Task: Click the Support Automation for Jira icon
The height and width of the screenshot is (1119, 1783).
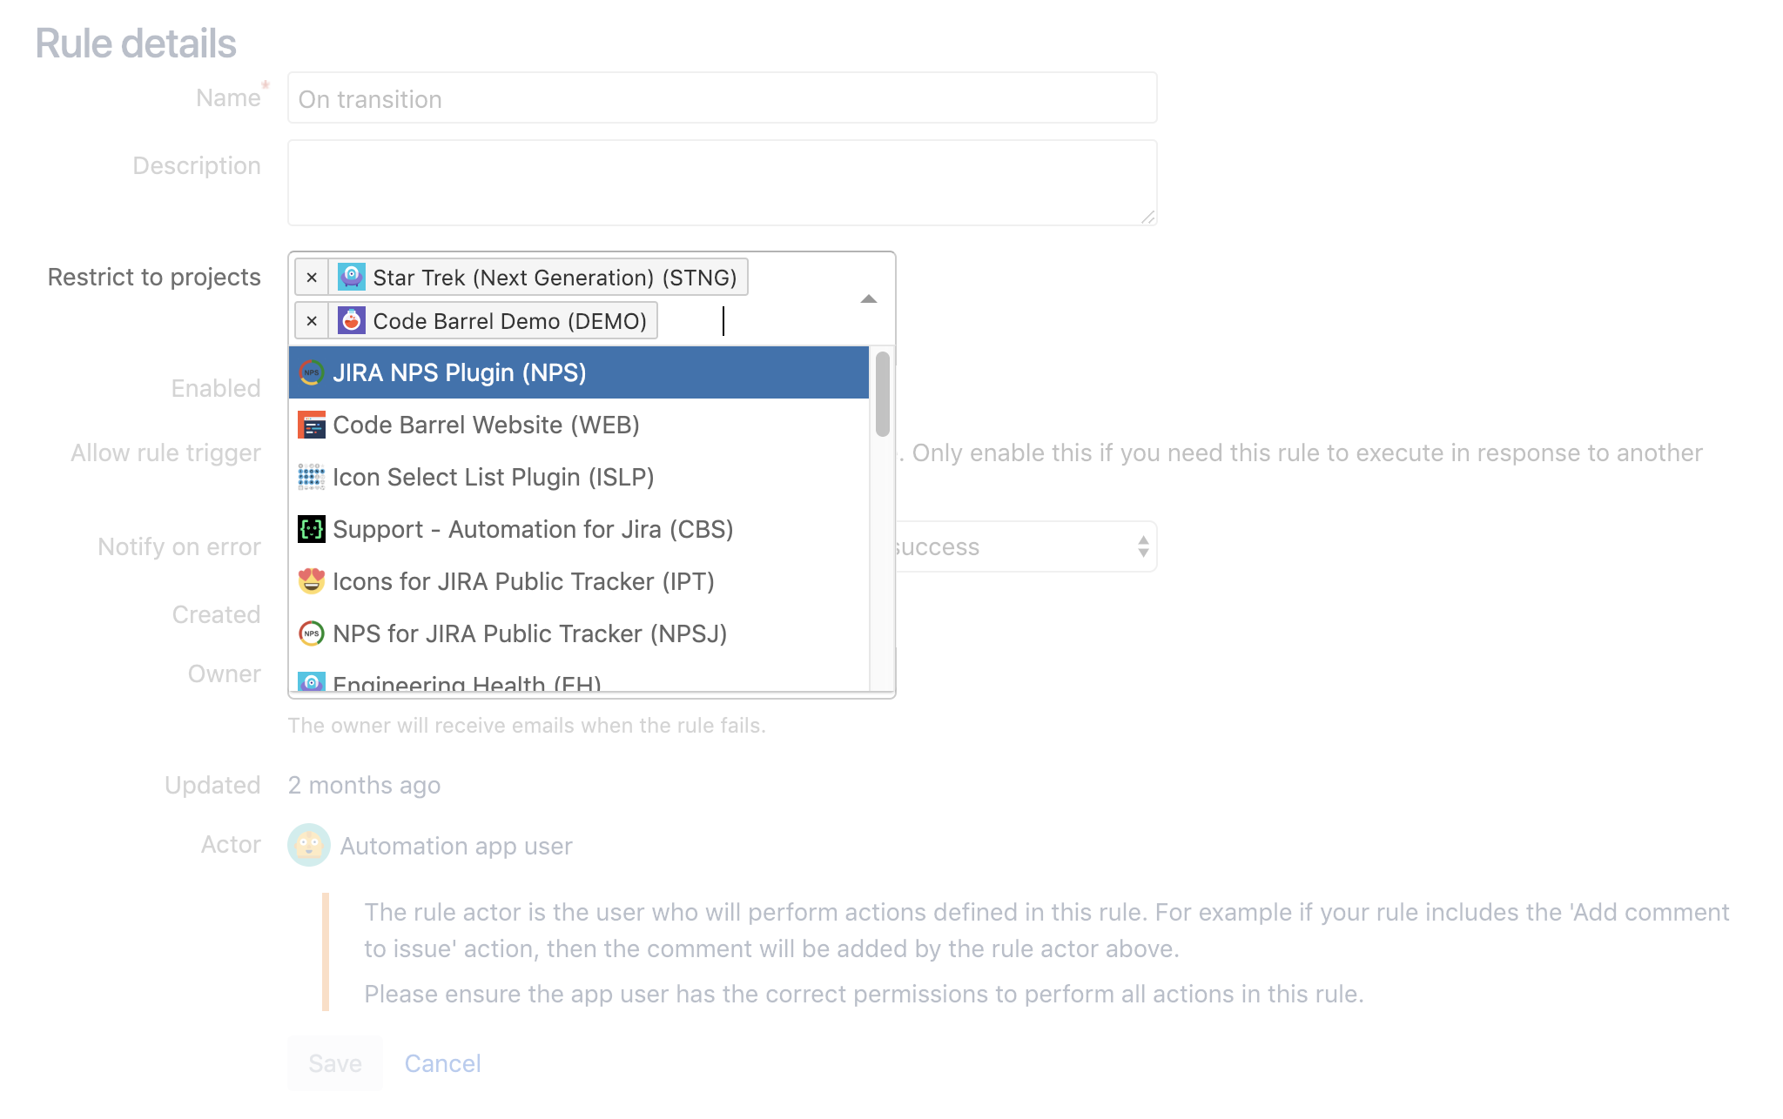Action: tap(312, 529)
